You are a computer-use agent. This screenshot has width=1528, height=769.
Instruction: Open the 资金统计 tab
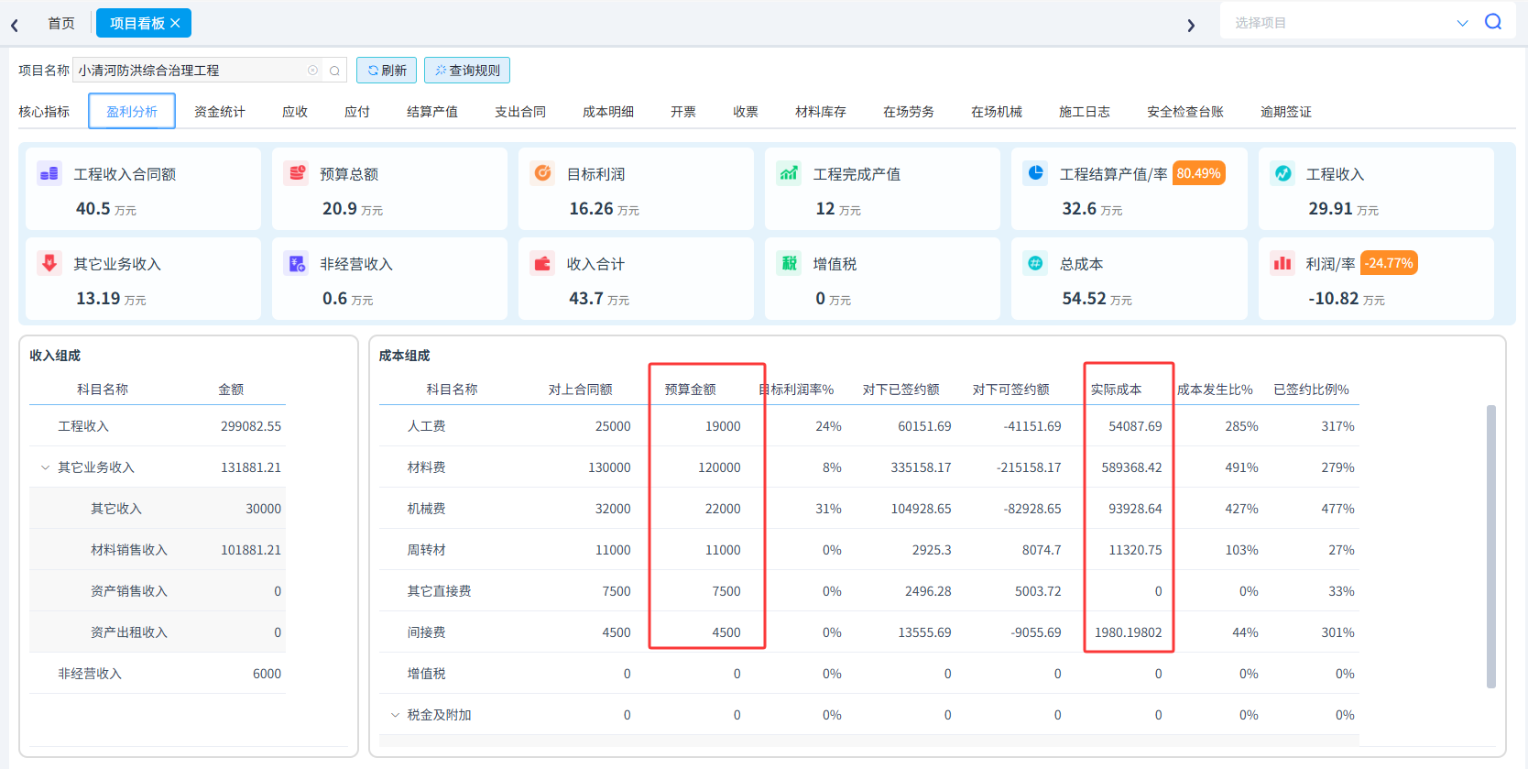(x=220, y=112)
